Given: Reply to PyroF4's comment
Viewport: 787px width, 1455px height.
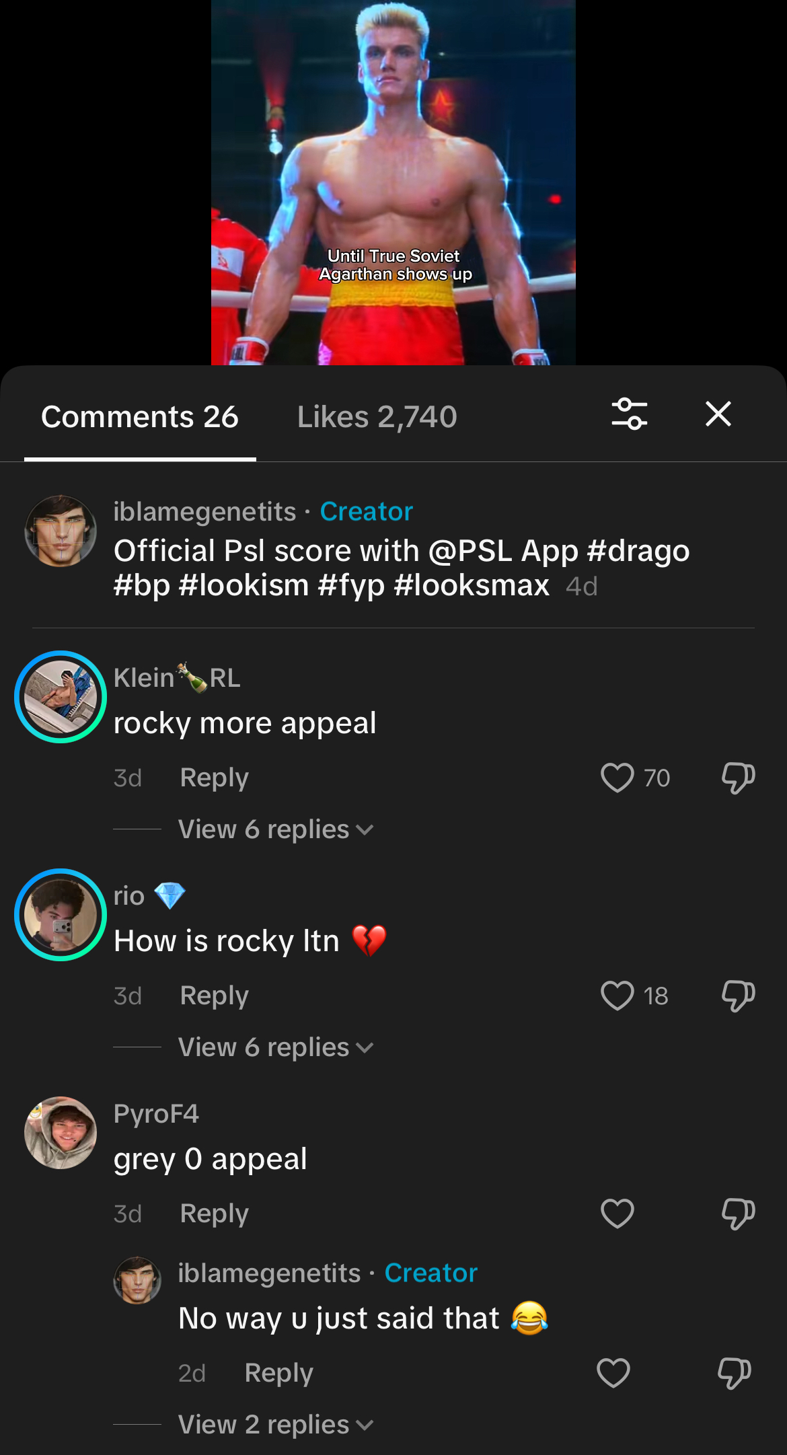Looking at the screenshot, I should click(x=214, y=1214).
